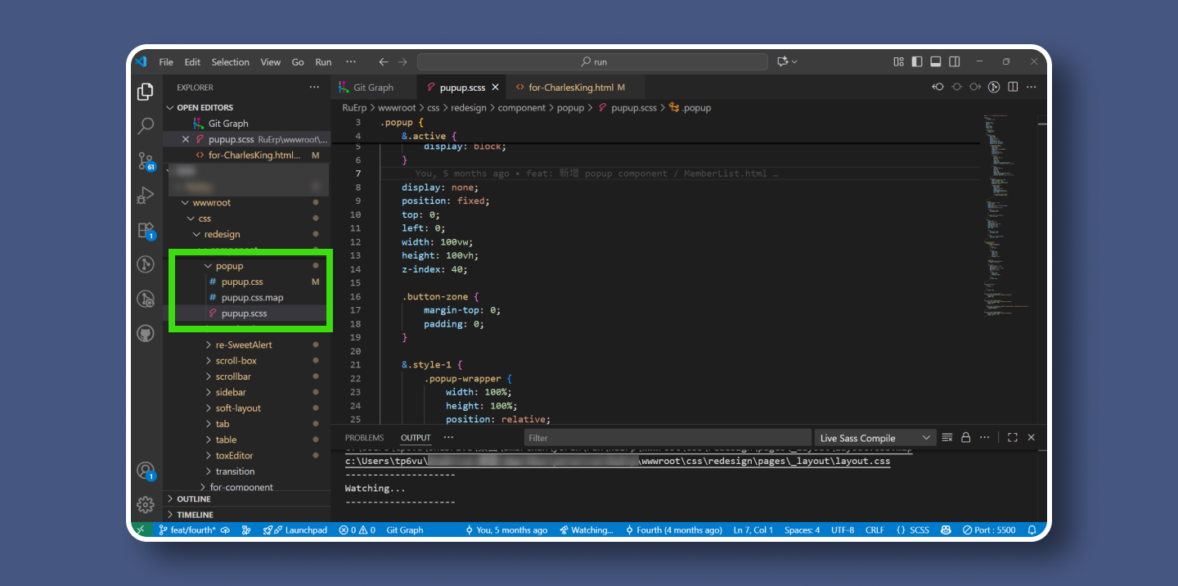Open the Selection menu
This screenshot has height=586, width=1178.
click(230, 62)
